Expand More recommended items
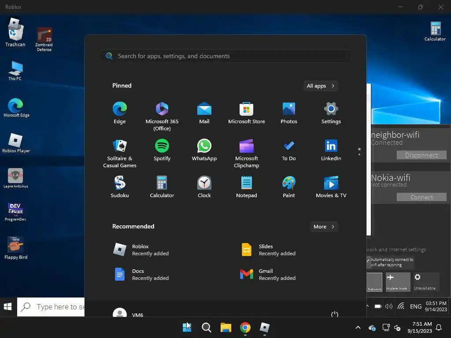 pos(324,227)
